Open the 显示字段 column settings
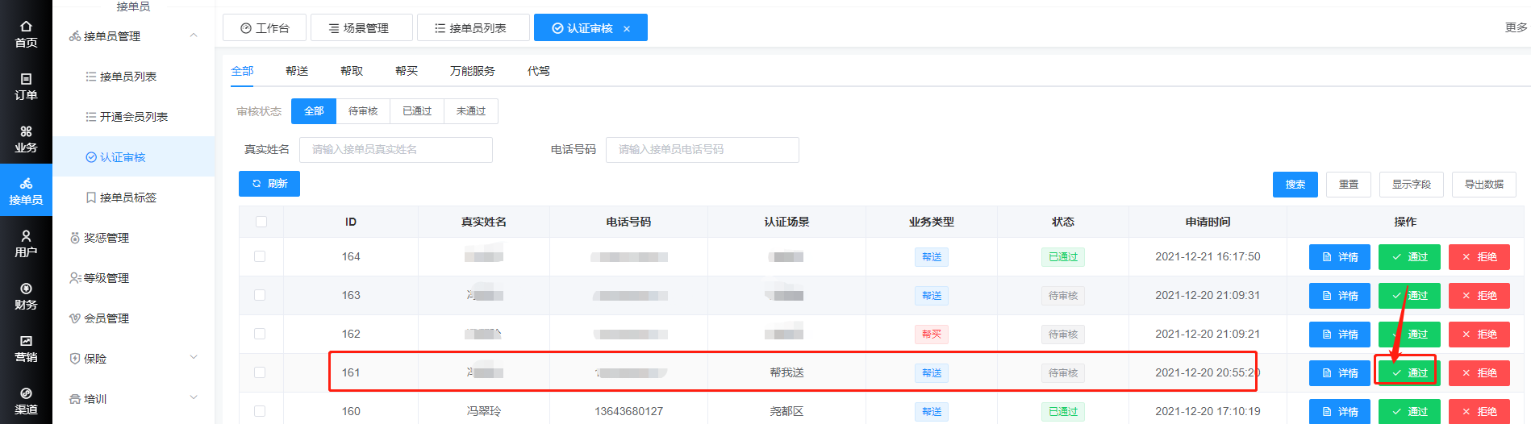The height and width of the screenshot is (424, 1531). (x=1412, y=185)
